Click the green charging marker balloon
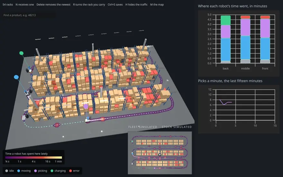Screen dimensions: 283x177 pos(21,53)
